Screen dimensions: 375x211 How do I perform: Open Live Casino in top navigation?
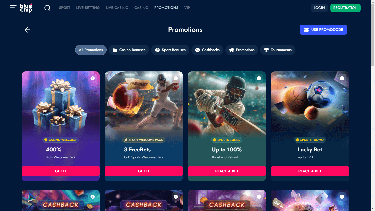tap(117, 8)
